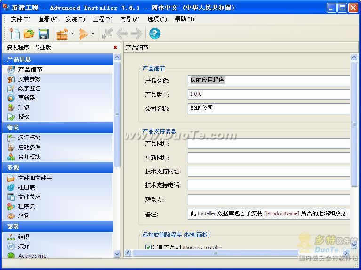
Task: Collapse the 资源 section header
Action: coord(57,168)
